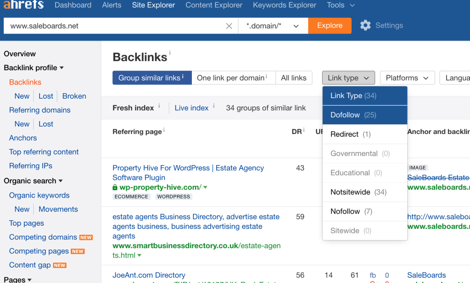Screen dimensions: 470x283
Task: Select One link per domain option
Action: [234, 78]
